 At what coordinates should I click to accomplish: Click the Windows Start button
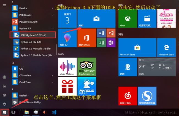pyautogui.click(x=4, y=112)
